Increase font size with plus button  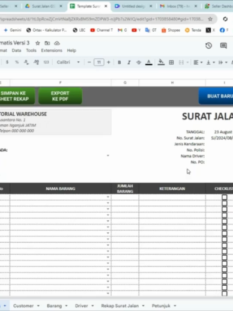coord(109,62)
